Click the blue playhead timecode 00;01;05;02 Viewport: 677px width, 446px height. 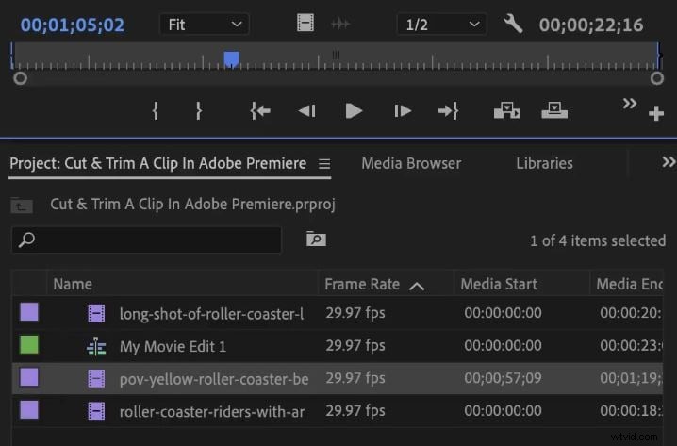click(x=73, y=25)
